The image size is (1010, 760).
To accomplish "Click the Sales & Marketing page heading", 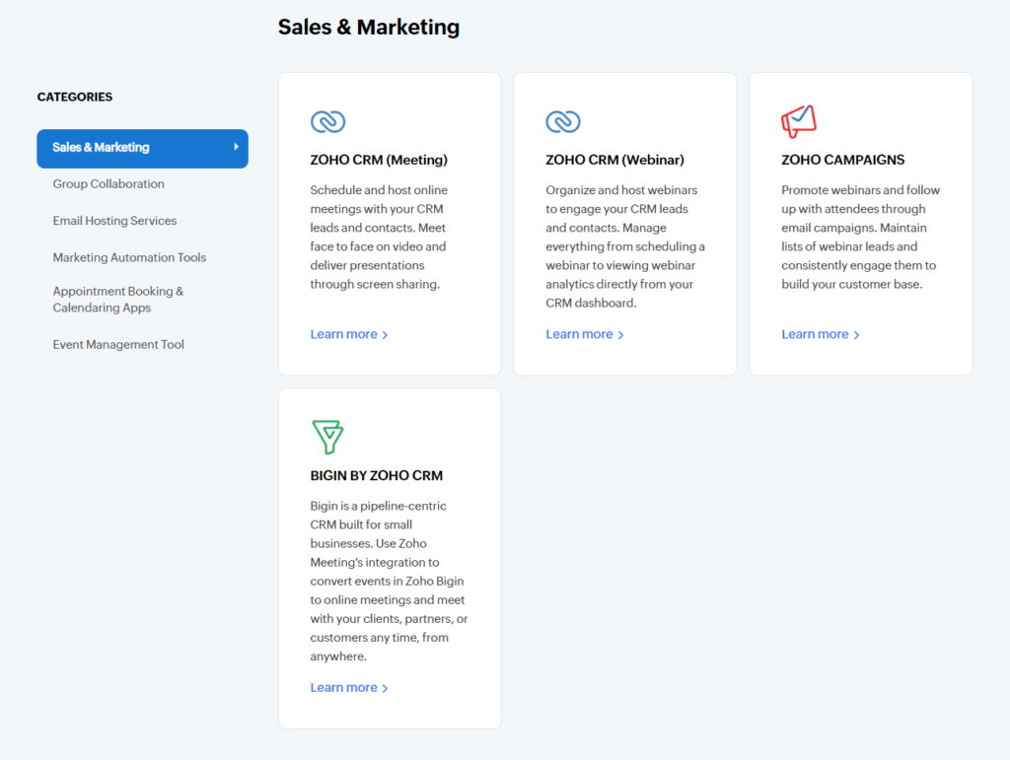I will pos(369,27).
